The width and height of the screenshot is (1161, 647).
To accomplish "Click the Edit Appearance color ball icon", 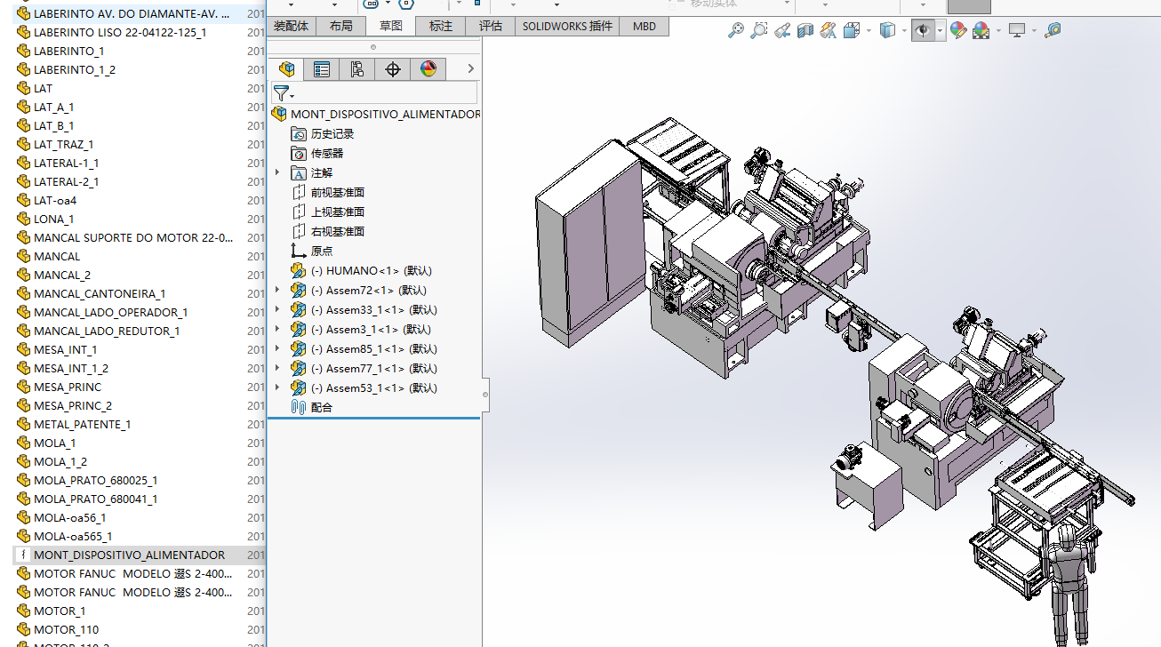I will click(x=957, y=31).
